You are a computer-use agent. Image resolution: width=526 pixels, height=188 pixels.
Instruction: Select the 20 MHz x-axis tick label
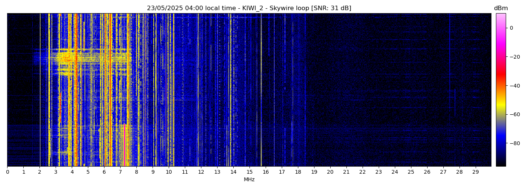point(330,172)
